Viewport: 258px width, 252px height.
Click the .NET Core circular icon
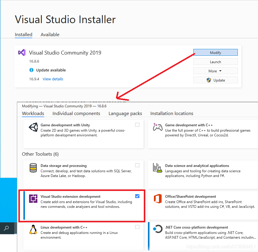[158, 229]
